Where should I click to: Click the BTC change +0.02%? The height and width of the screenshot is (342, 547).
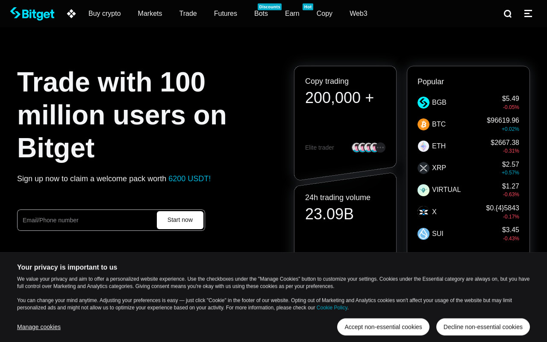coord(510,129)
